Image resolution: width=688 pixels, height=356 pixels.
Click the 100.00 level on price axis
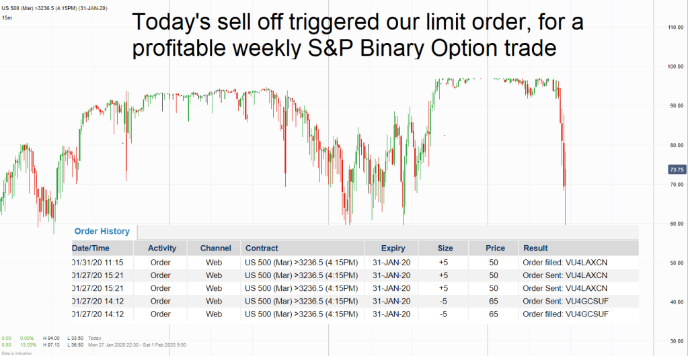[x=675, y=66]
